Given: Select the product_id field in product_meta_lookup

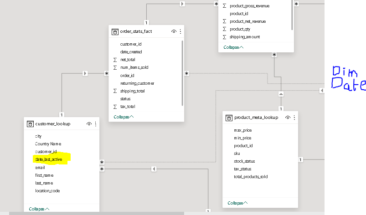Looking at the screenshot, I should point(243,146).
